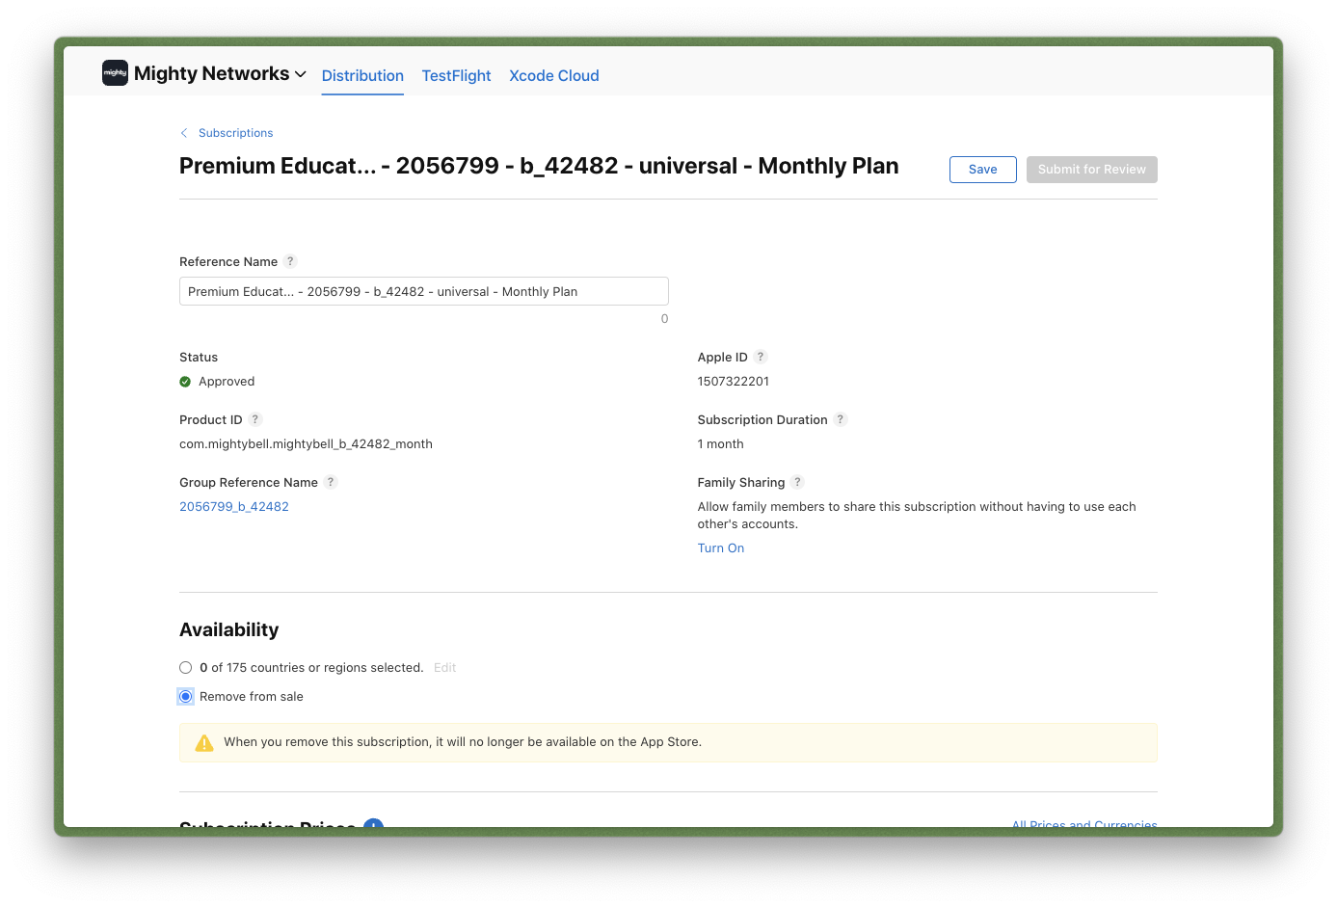Select the Remove from sale option
Image resolution: width=1337 pixels, height=908 pixels.
(185, 696)
